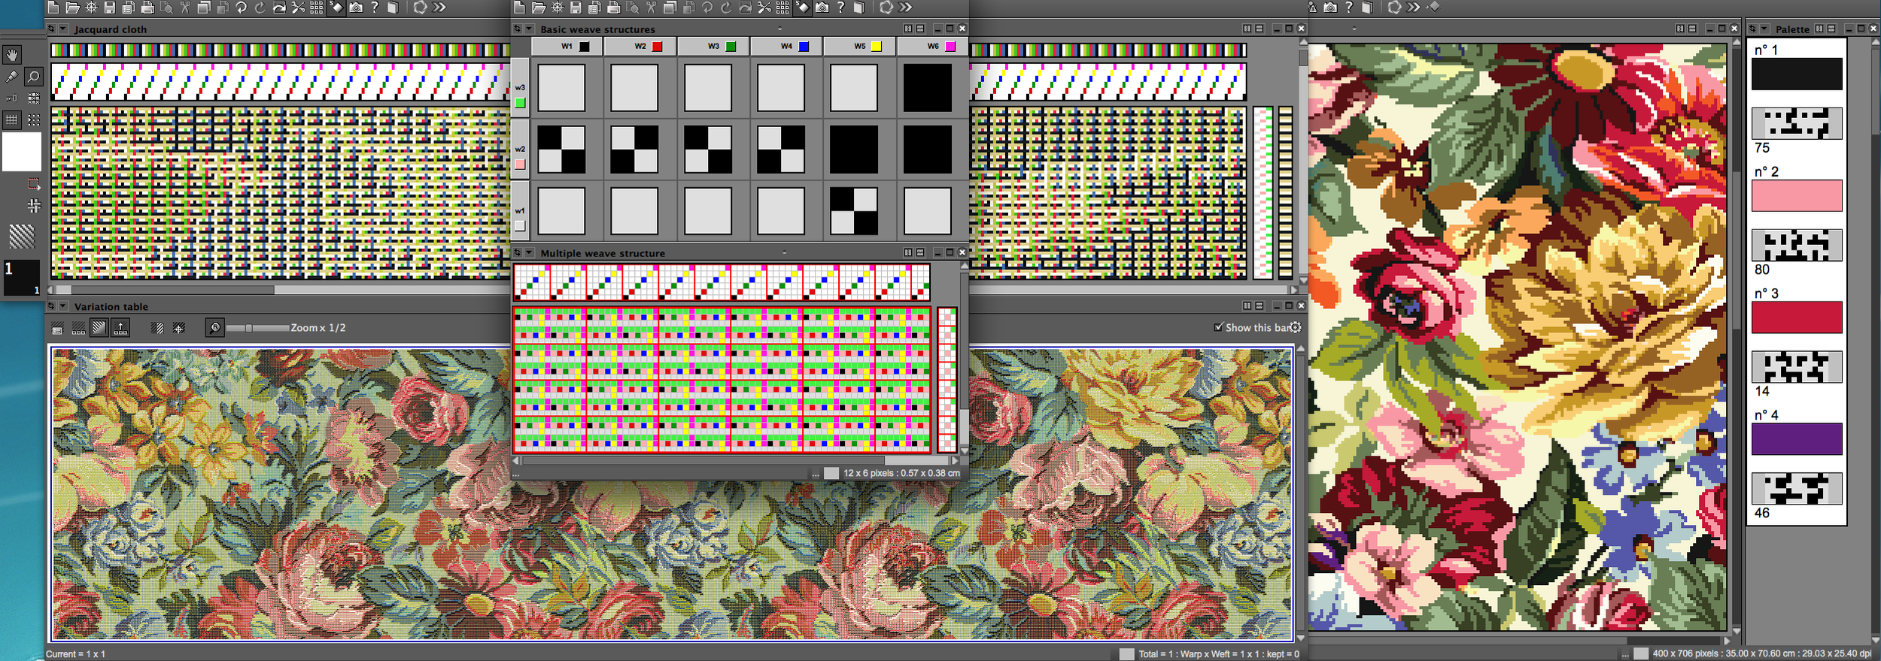
Task: Open the Jacquard cloth panel dropdown arrow
Action: point(63,29)
